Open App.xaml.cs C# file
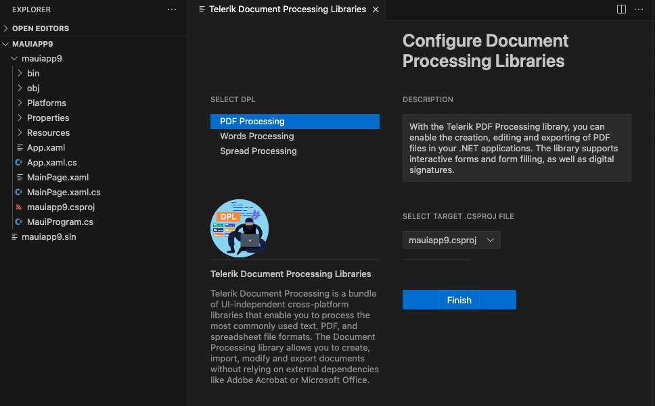The image size is (655, 406). tap(51, 162)
